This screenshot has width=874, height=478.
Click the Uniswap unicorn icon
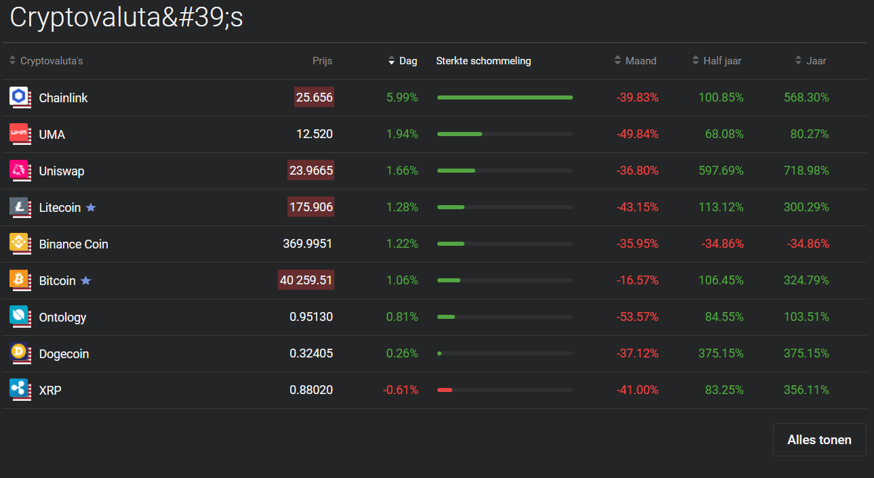point(20,170)
